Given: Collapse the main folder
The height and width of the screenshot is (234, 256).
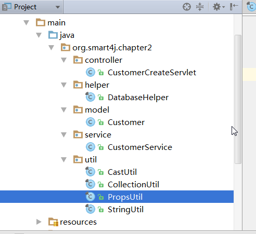Looking at the screenshot, I should point(26,23).
